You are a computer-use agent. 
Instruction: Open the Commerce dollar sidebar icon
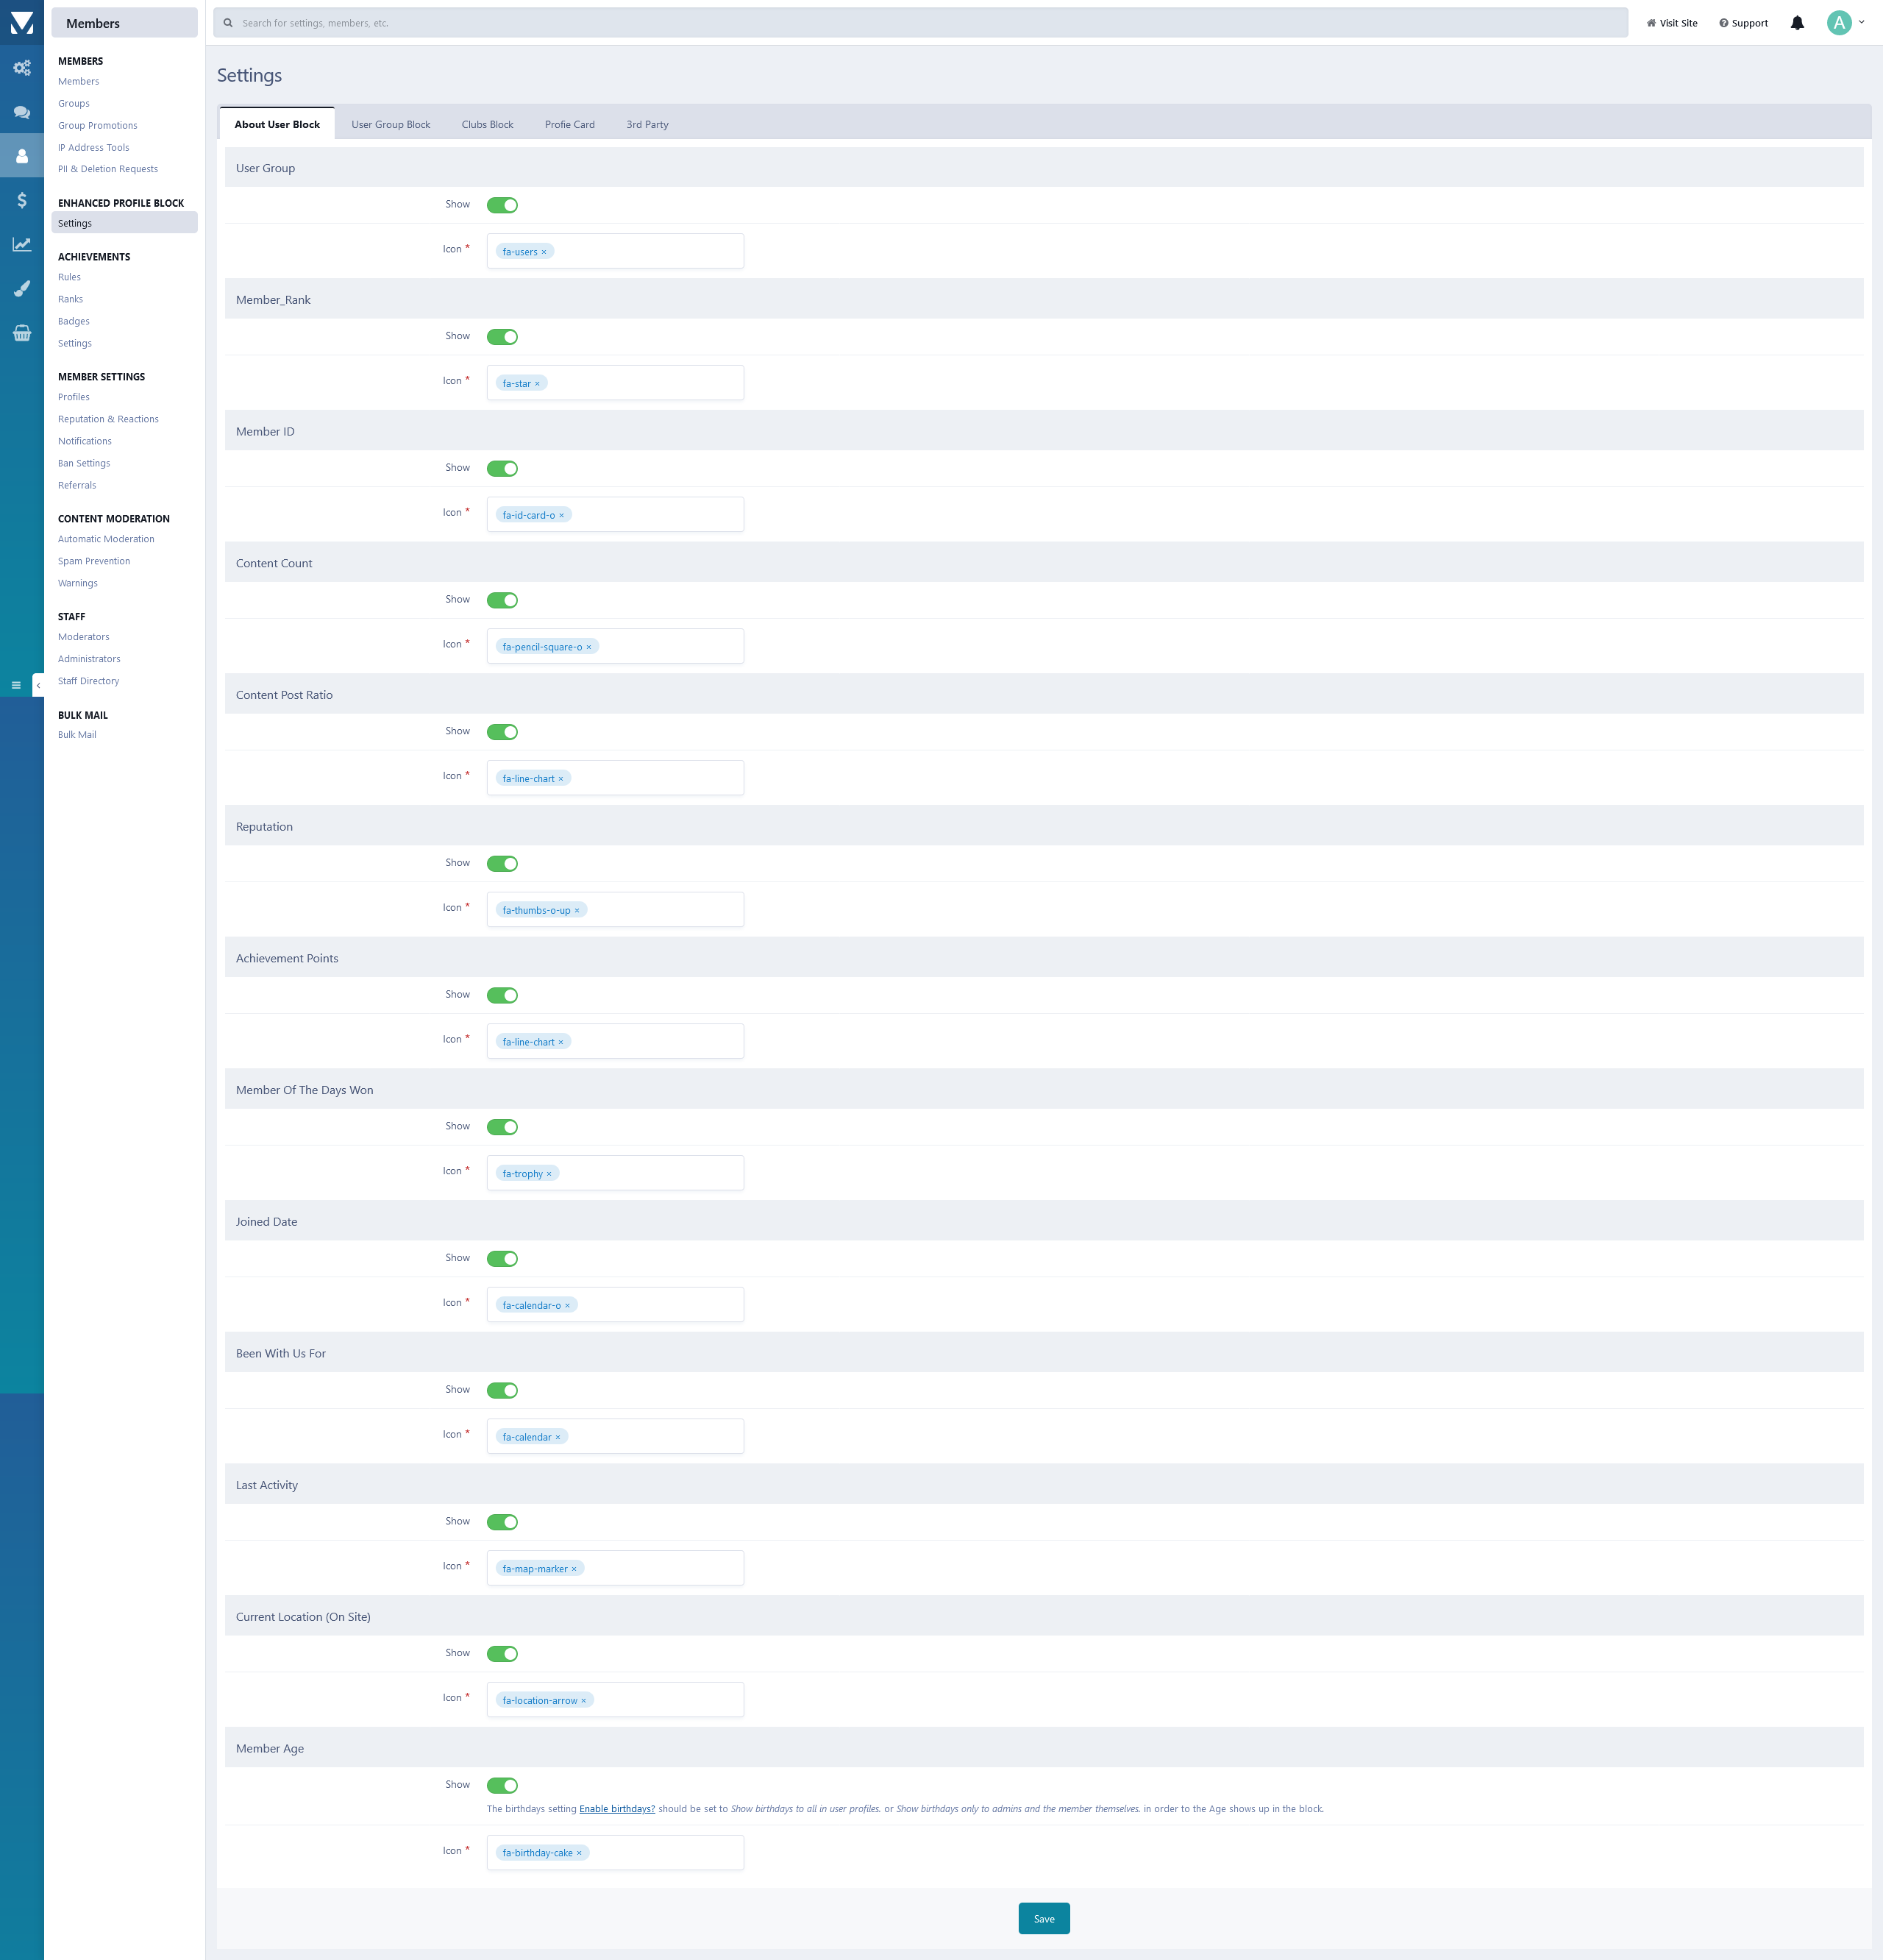[x=22, y=200]
